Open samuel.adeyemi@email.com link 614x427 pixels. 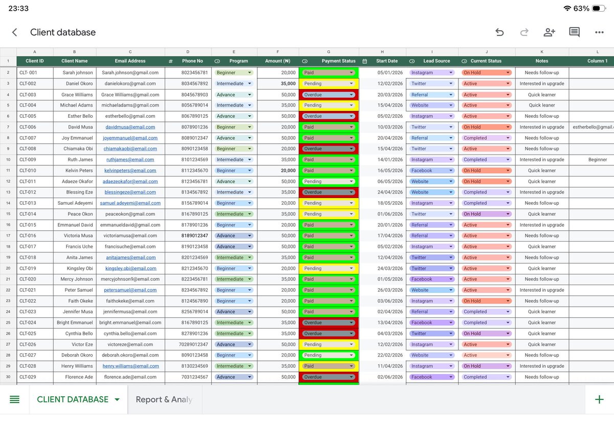click(x=130, y=203)
